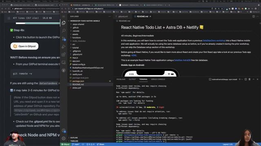Expand the tutorial folder
This screenshot has height=146, width=261.
pos(75,48)
